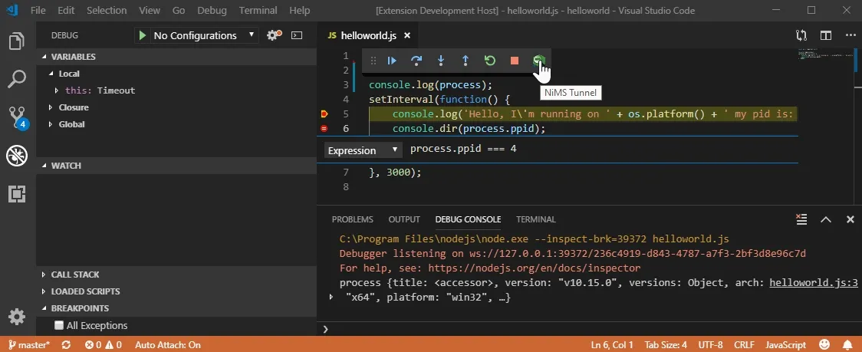Click Step Into in the debug toolbar
862x352 pixels.
tap(440, 61)
